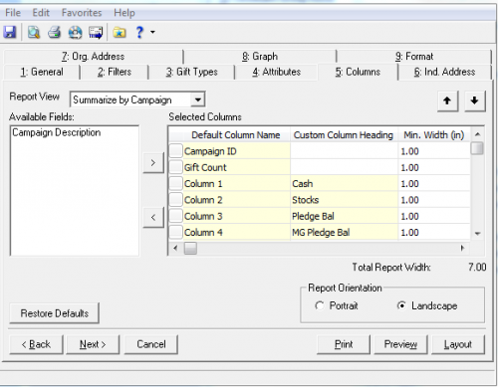Select the 5: Columns tab

click(x=358, y=72)
